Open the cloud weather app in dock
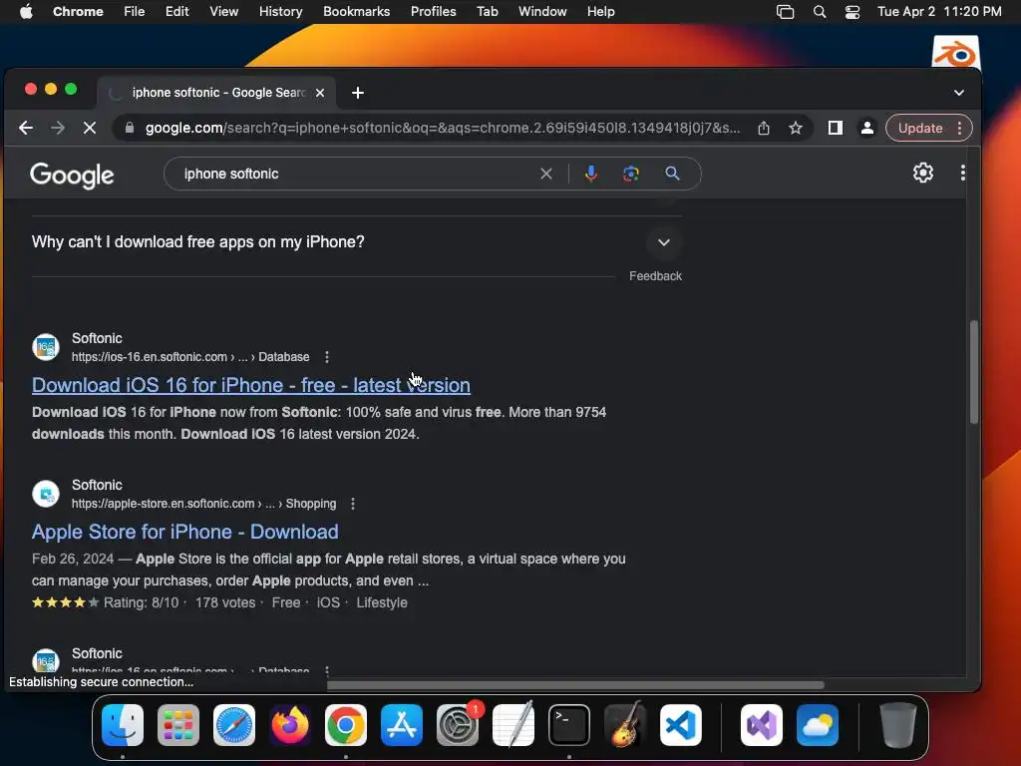Viewport: 1021px width, 766px height. [x=818, y=725]
